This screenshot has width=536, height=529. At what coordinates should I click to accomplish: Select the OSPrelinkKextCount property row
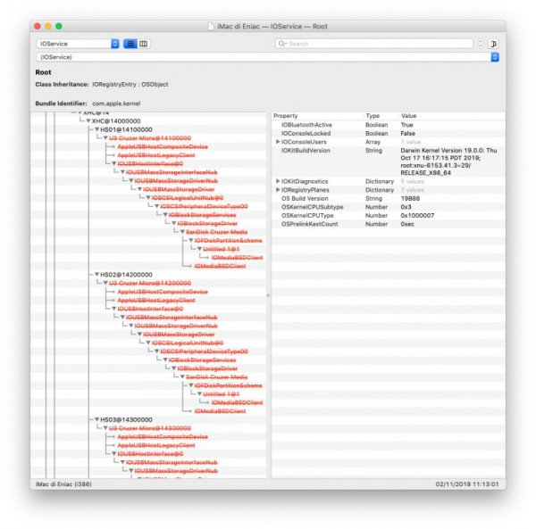(x=389, y=224)
